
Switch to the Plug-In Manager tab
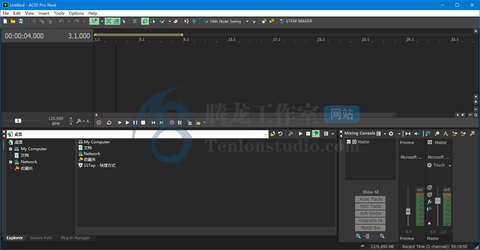(x=75, y=238)
